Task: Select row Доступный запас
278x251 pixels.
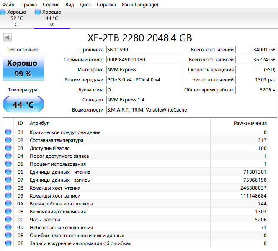Action: point(136,148)
